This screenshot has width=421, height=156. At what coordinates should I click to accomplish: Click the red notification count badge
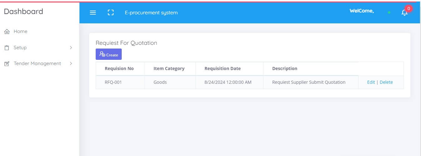pos(408,9)
